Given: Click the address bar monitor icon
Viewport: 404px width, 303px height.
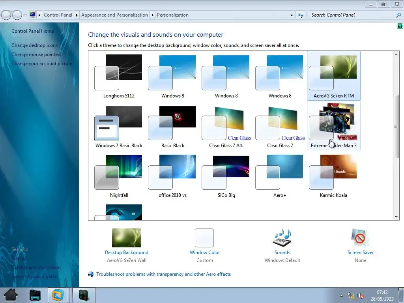Looking at the screenshot, I should [x=32, y=15].
